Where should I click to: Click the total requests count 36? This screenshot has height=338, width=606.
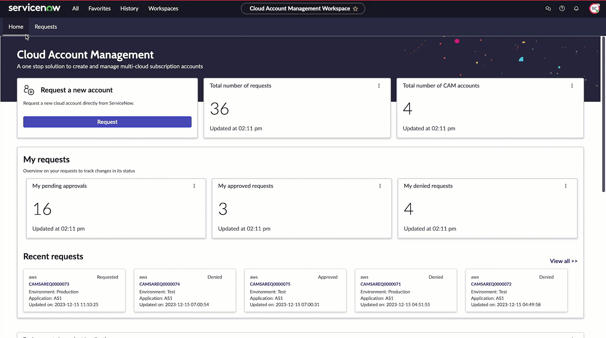click(x=220, y=109)
